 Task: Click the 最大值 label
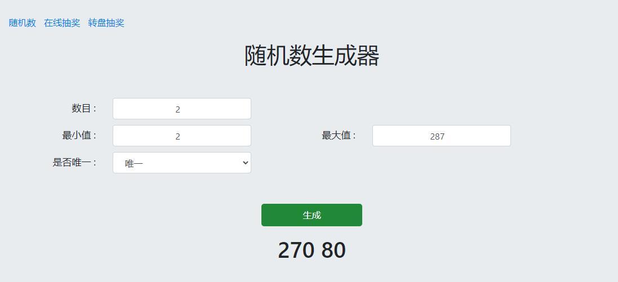339,135
